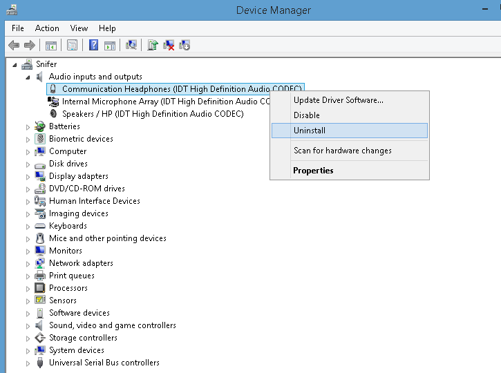Viewport: 501px width, 373px height.
Task: Click the Snifer computer icon
Action: tap(27, 64)
